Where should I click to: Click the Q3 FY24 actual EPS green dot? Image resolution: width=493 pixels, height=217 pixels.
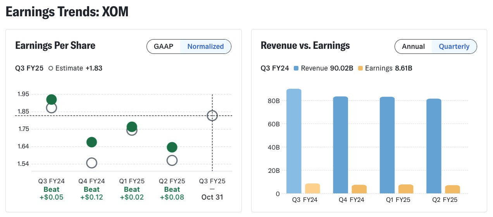click(52, 100)
